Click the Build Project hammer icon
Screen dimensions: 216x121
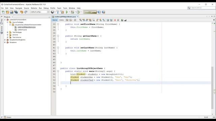tap(58, 12)
